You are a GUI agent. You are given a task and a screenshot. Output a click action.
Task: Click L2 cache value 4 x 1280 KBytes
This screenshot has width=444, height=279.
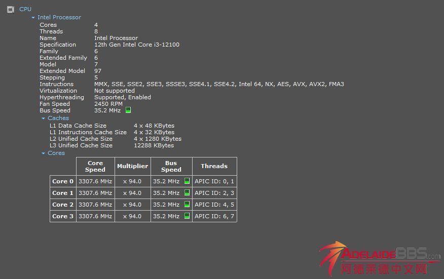tap(158, 139)
